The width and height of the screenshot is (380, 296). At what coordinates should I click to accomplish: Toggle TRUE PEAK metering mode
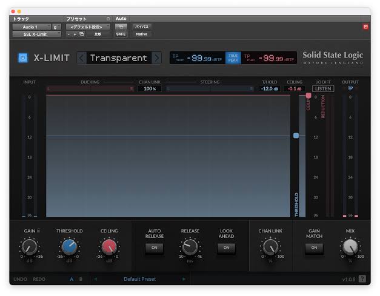(x=233, y=58)
